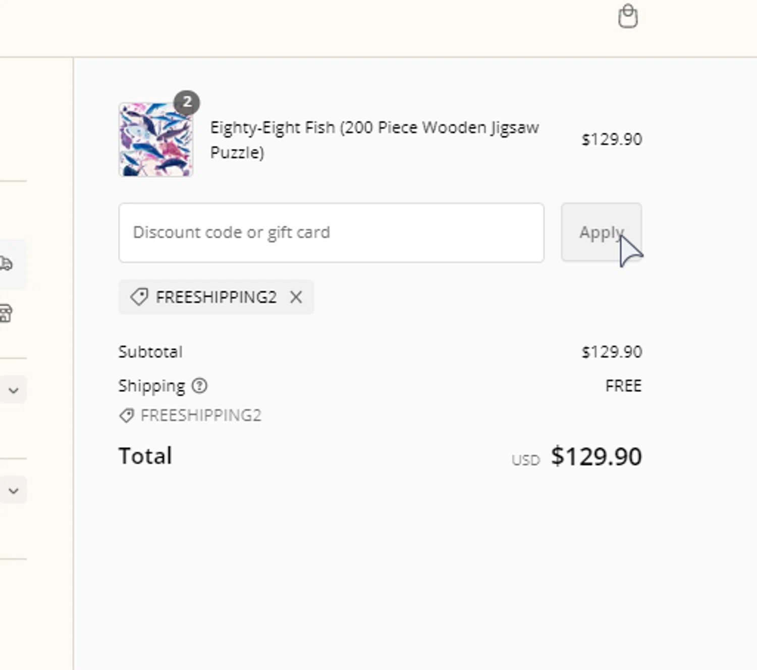The width and height of the screenshot is (757, 670).
Task: Expand the chevron dropdown below the Total row
Action: point(14,490)
